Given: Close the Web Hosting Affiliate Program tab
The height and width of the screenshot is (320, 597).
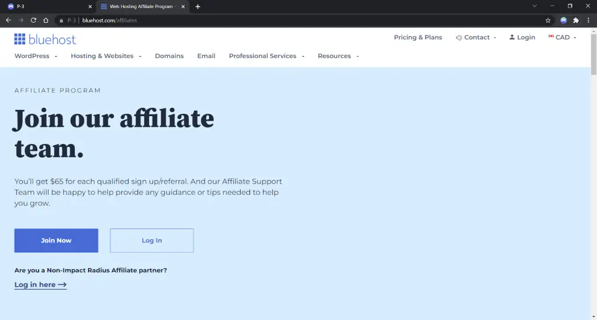Looking at the screenshot, I should click(x=183, y=6).
